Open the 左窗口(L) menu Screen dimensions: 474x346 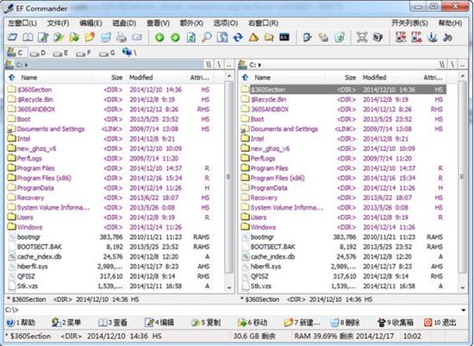[x=22, y=23]
